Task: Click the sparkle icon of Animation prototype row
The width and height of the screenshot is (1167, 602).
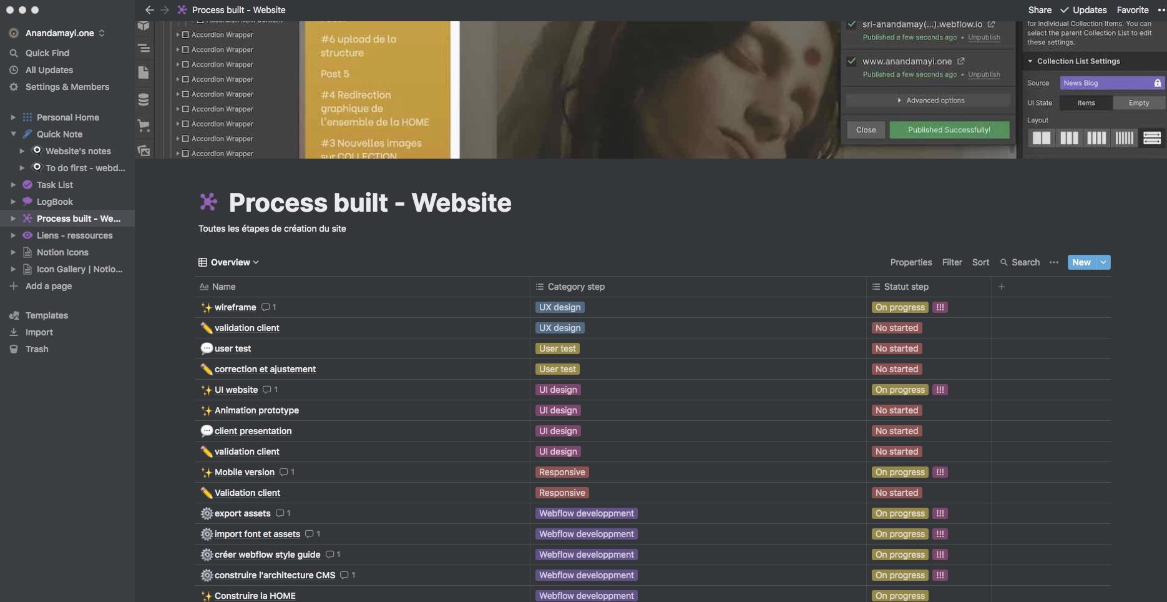Action: 207,410
